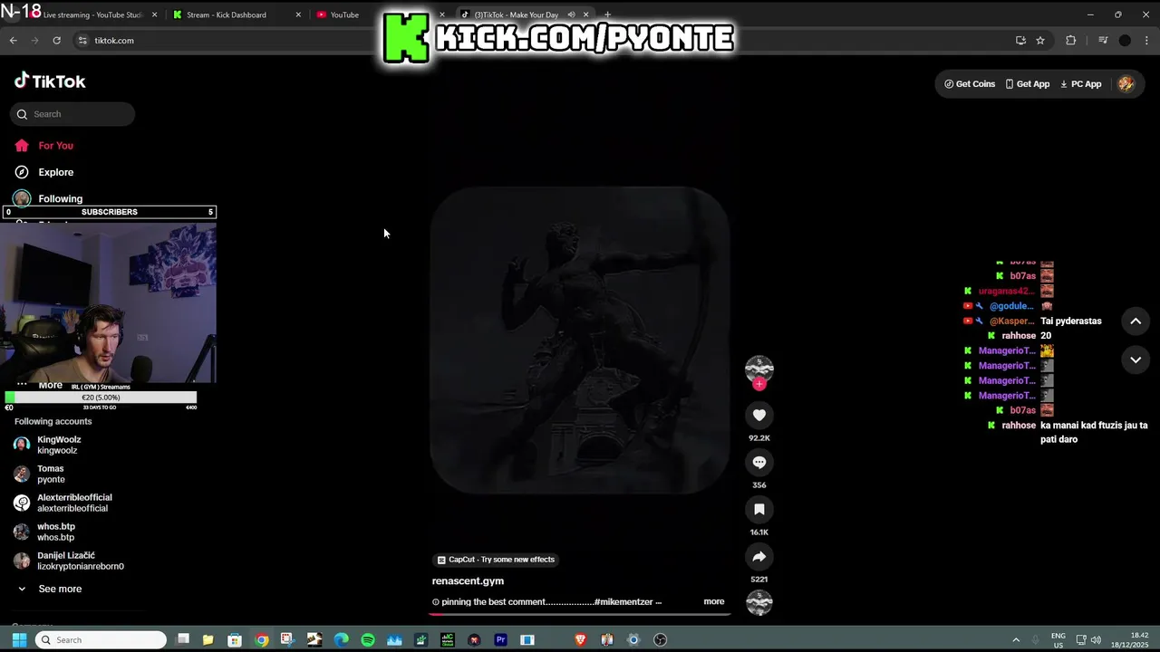The image size is (1160, 652).
Task: Open Microsoft Edge from taskbar
Action: [341, 640]
